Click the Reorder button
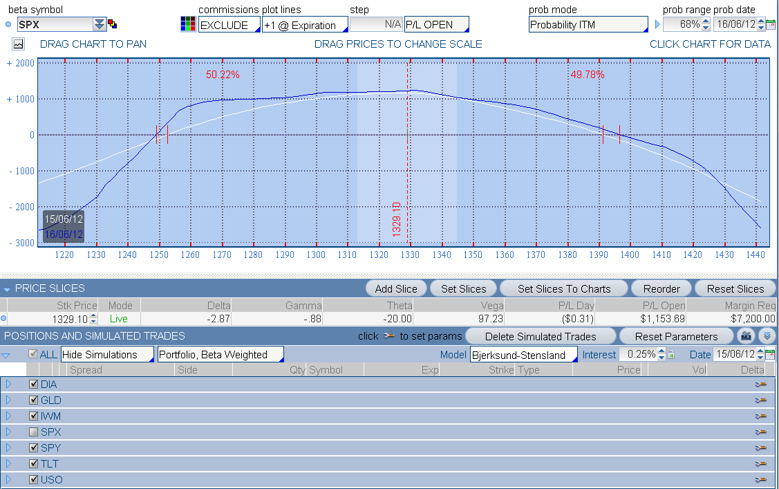Viewport: 779px width, 489px height. pyautogui.click(x=661, y=288)
